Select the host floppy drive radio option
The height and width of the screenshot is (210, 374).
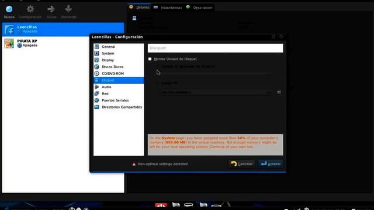pos(157,66)
